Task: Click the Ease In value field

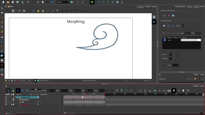Action: pyautogui.click(x=170, y=54)
